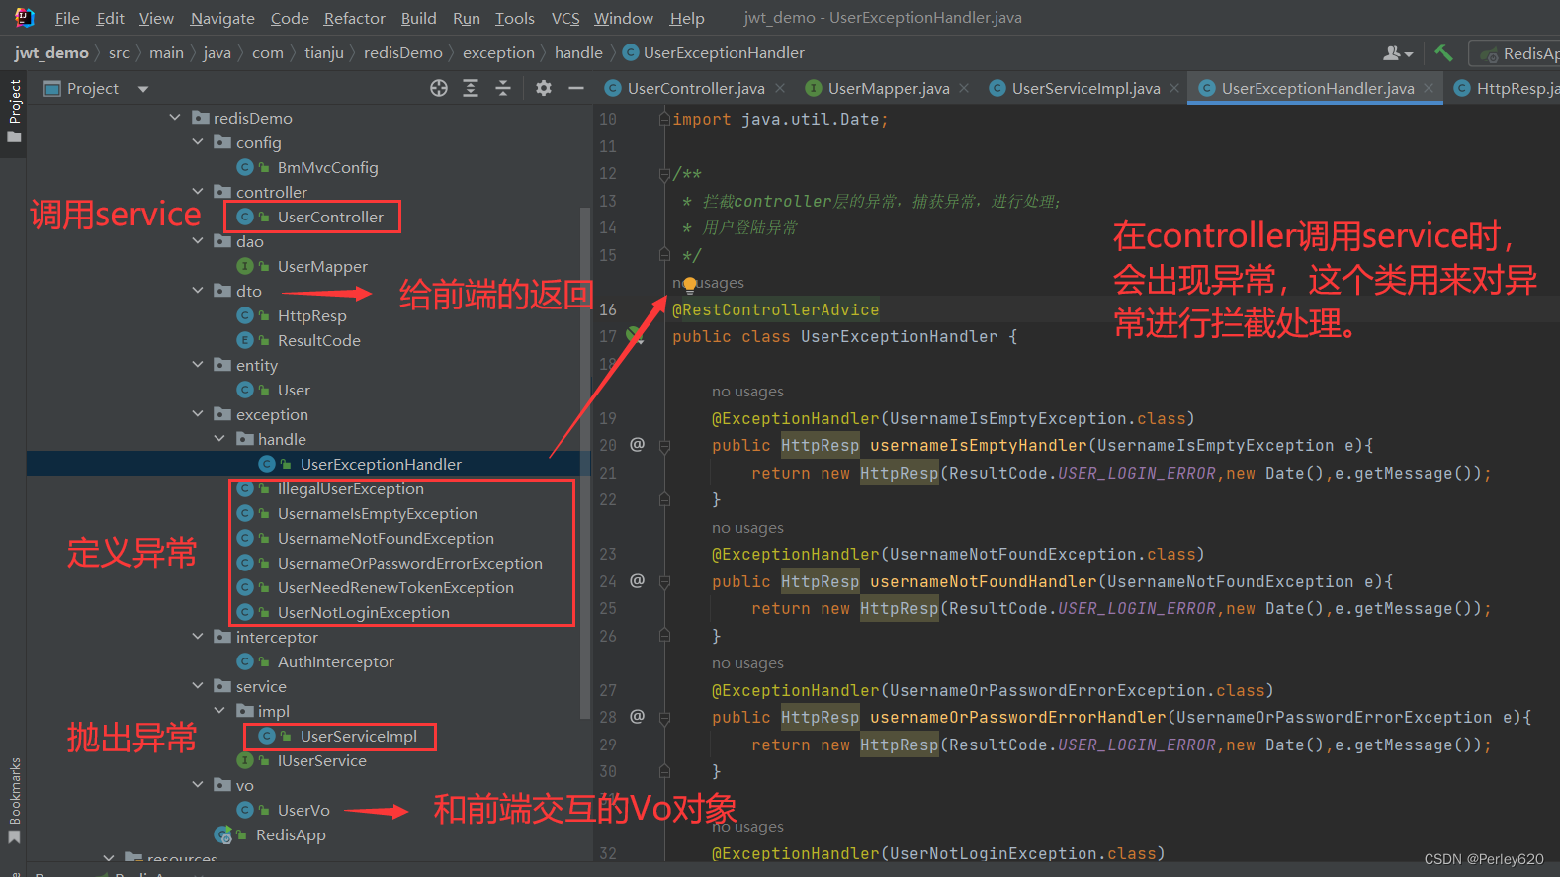The height and width of the screenshot is (877, 1560).
Task: Close the UserServiceImpl.java tab
Action: [1174, 88]
